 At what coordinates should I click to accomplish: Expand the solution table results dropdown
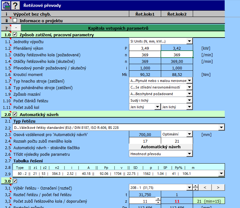click(222, 174)
